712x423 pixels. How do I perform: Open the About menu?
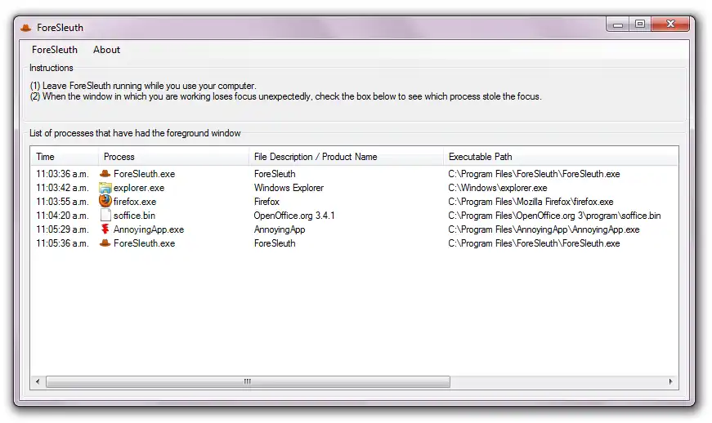107,50
